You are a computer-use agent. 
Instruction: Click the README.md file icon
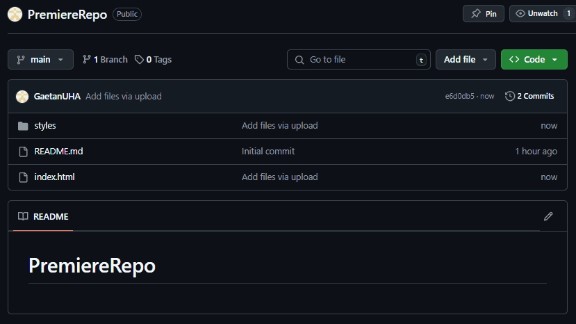pyautogui.click(x=22, y=152)
